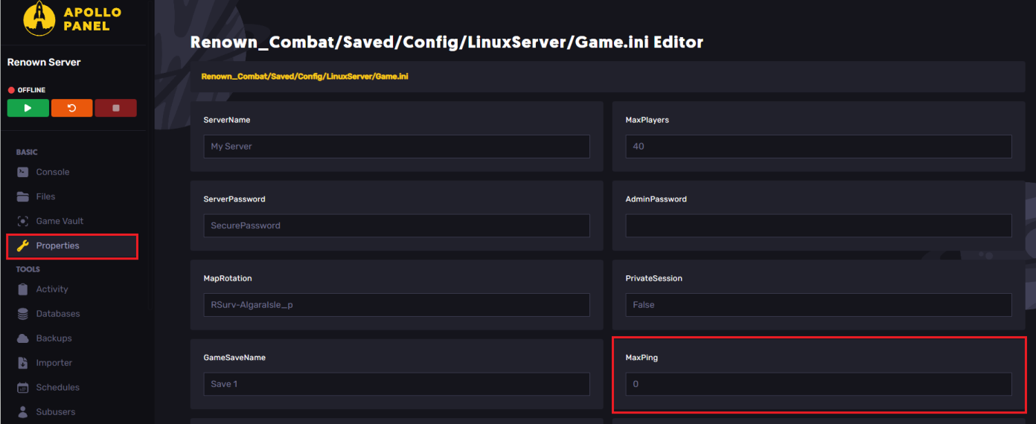Start the server with green play button
Image resolution: width=1036 pixels, height=424 pixels.
[28, 108]
